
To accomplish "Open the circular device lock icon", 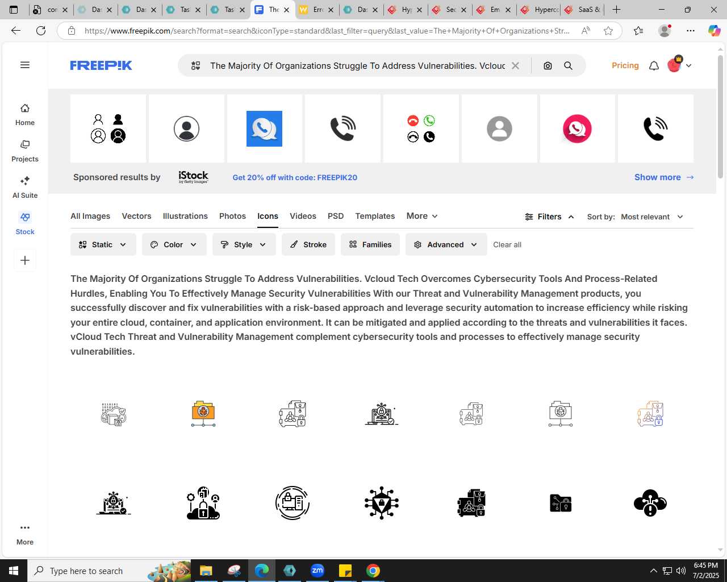I will click(x=293, y=503).
